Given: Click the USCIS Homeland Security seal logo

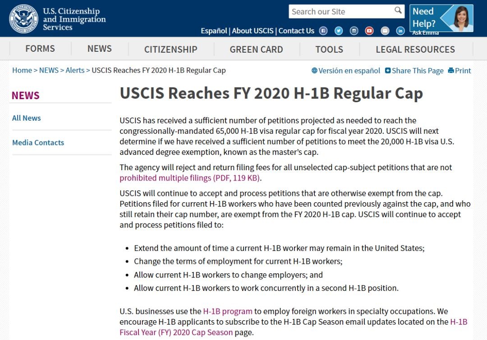Looking at the screenshot, I should tap(24, 18).
